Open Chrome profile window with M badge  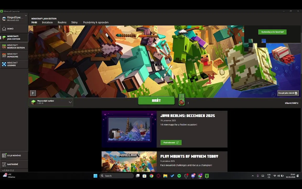[x=200, y=176]
